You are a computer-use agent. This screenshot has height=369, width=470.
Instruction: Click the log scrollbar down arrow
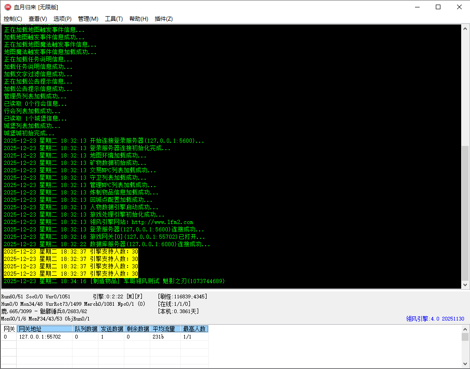pyautogui.click(x=465, y=285)
